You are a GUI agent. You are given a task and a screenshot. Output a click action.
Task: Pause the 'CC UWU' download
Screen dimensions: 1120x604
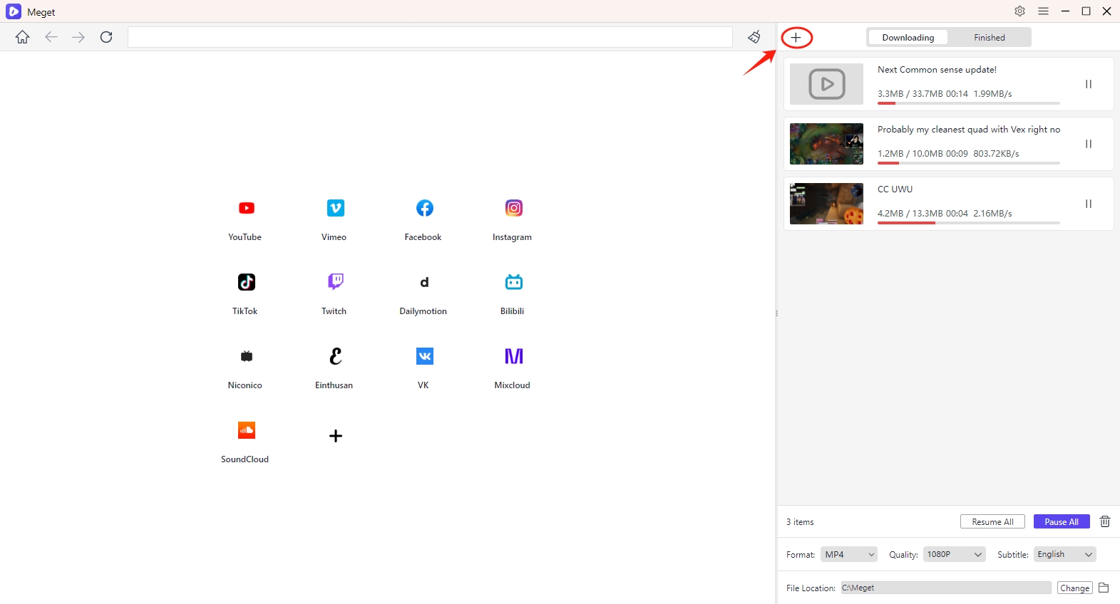coord(1089,204)
